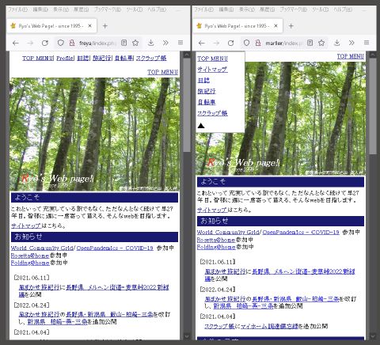Open the ツール menu in the right window

[320, 9]
